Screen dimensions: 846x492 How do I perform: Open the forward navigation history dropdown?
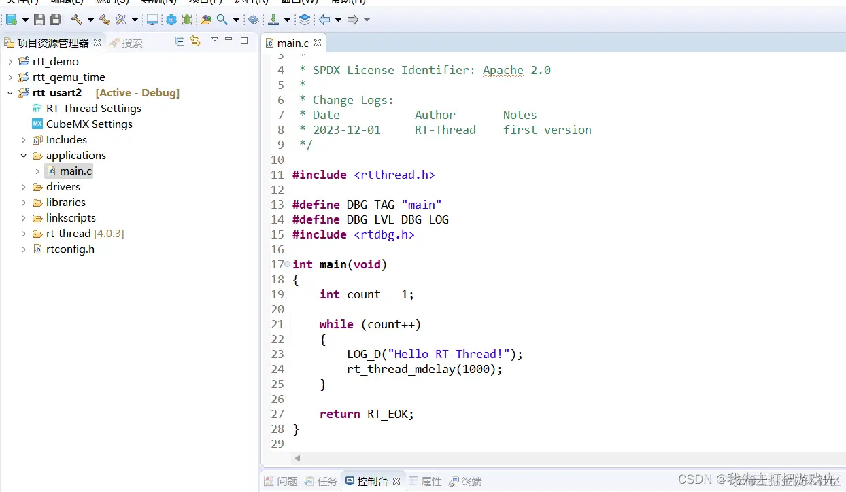[367, 20]
